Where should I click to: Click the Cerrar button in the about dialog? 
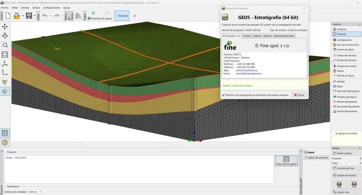(x=299, y=95)
